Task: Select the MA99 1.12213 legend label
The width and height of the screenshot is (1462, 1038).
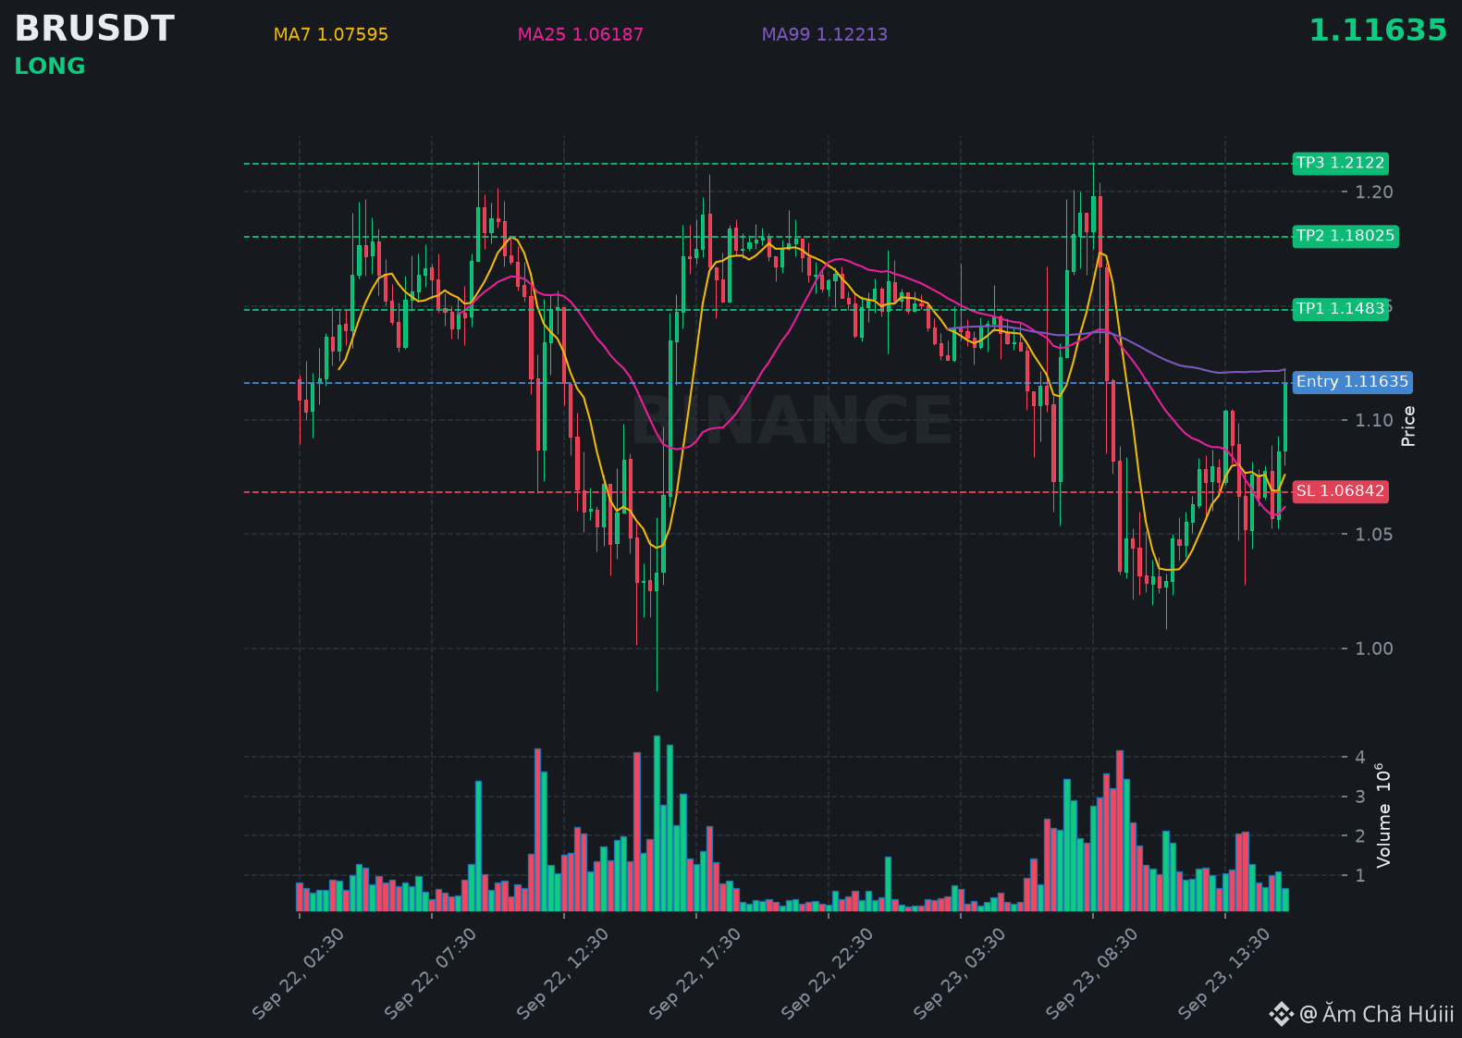Action: coord(824,34)
